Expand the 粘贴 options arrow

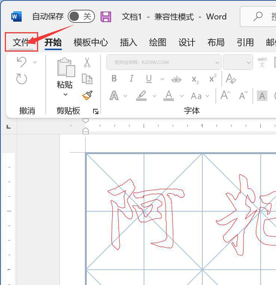click(x=65, y=94)
